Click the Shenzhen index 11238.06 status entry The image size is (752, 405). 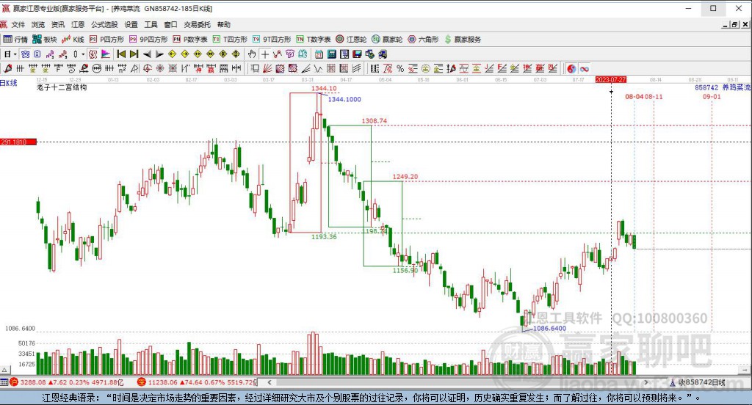point(198,382)
